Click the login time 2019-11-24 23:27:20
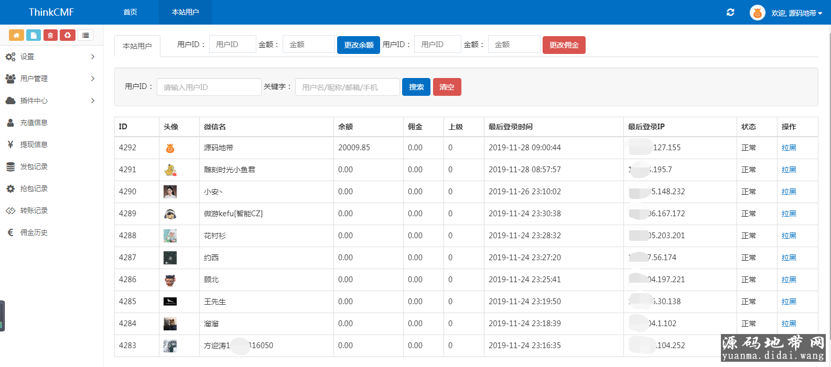The image size is (831, 367). [525, 258]
